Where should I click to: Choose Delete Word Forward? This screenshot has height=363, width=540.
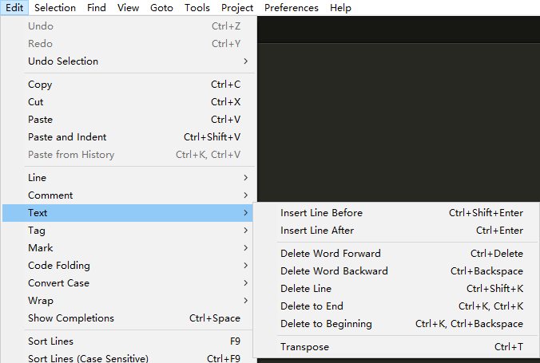tap(396, 254)
